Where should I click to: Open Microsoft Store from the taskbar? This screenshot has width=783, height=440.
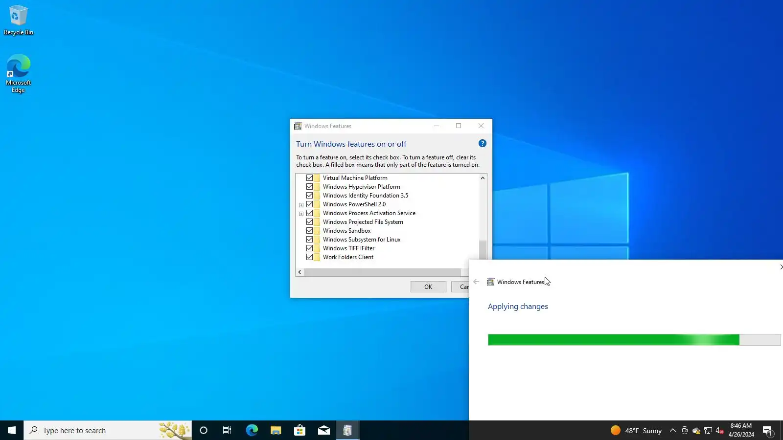[299, 430]
